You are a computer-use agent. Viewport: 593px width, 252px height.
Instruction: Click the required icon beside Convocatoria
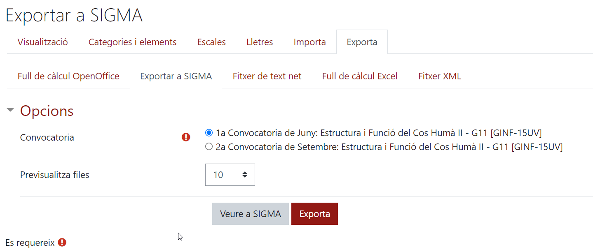point(186,137)
